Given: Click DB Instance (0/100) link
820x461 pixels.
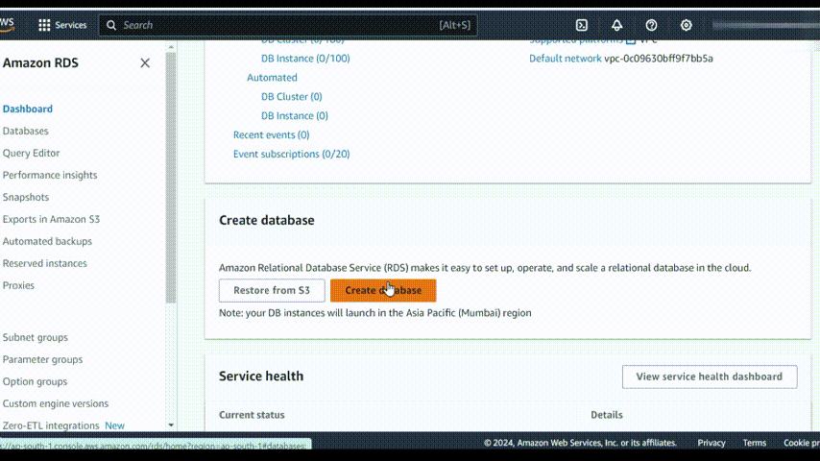Looking at the screenshot, I should [305, 58].
